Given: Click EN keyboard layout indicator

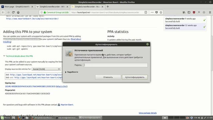Looking at the screenshot, I should (196, 118).
